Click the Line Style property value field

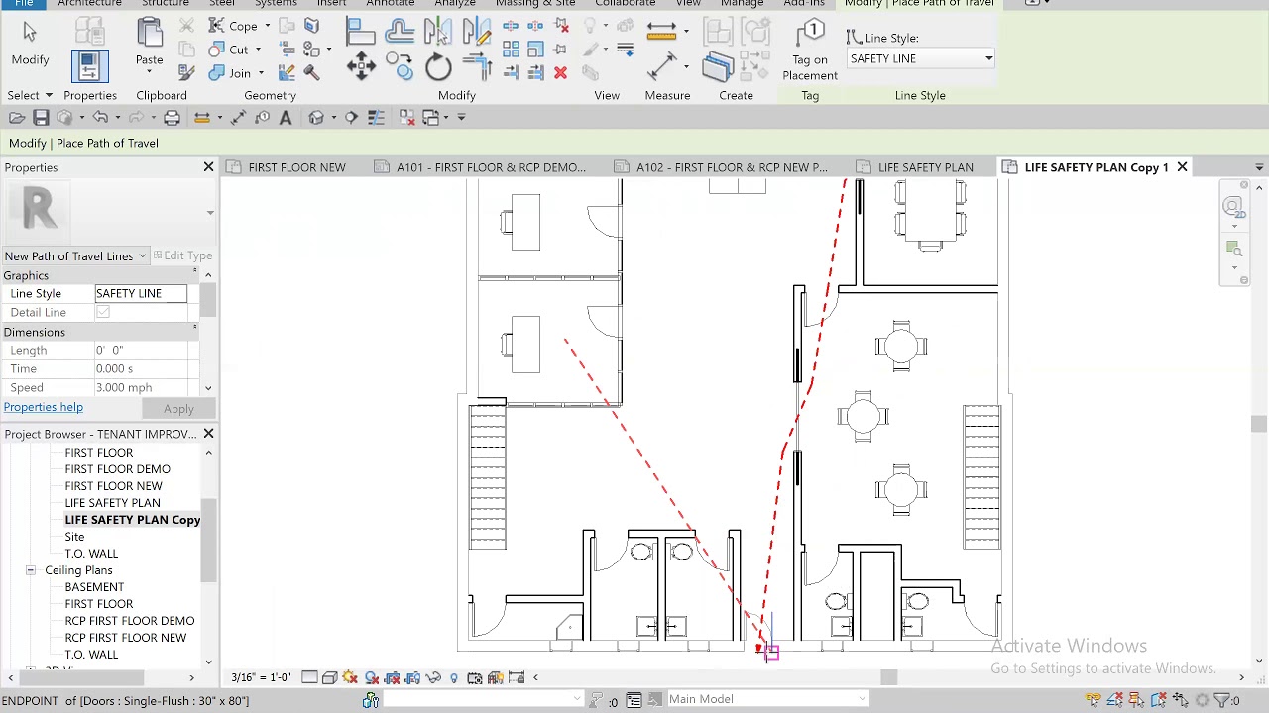coord(141,293)
